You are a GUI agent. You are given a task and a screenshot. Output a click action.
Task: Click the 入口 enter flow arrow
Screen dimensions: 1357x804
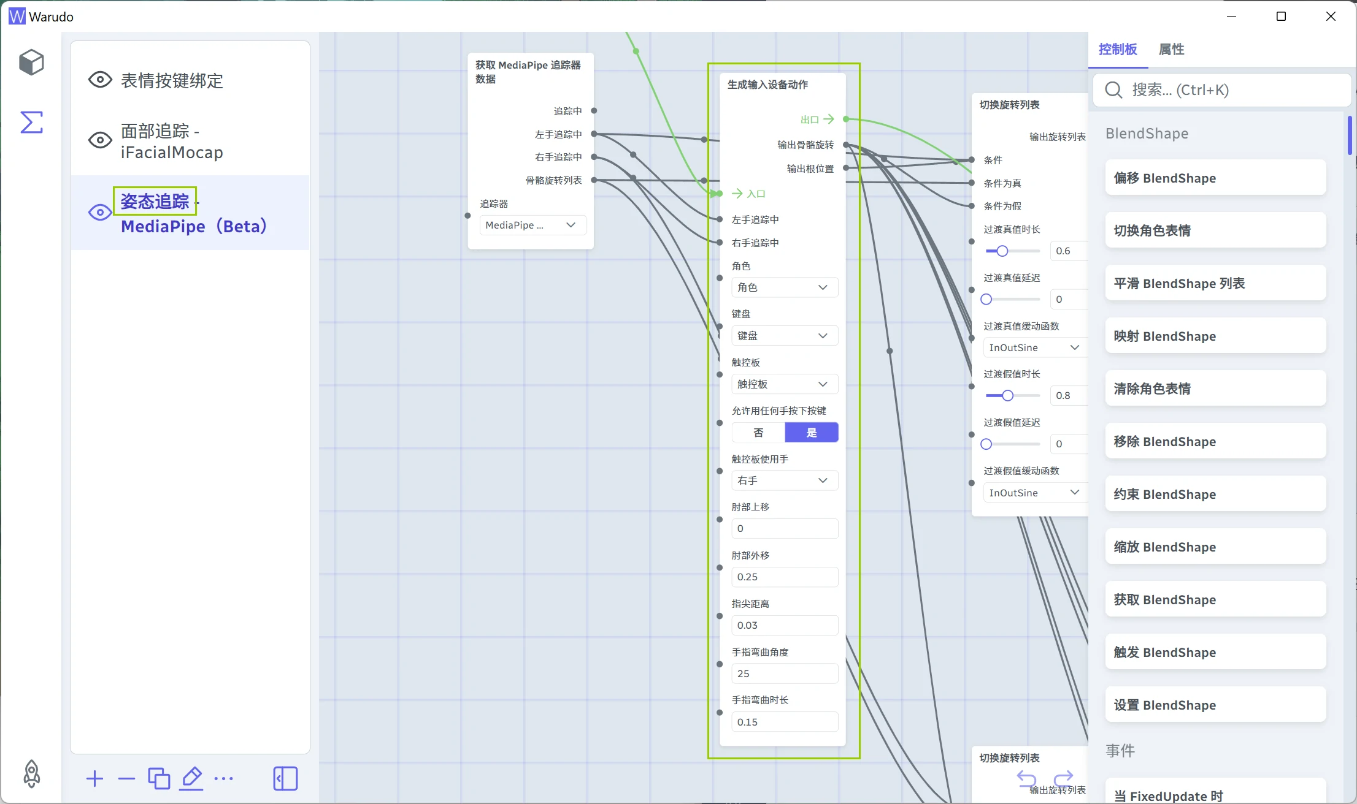tap(737, 194)
